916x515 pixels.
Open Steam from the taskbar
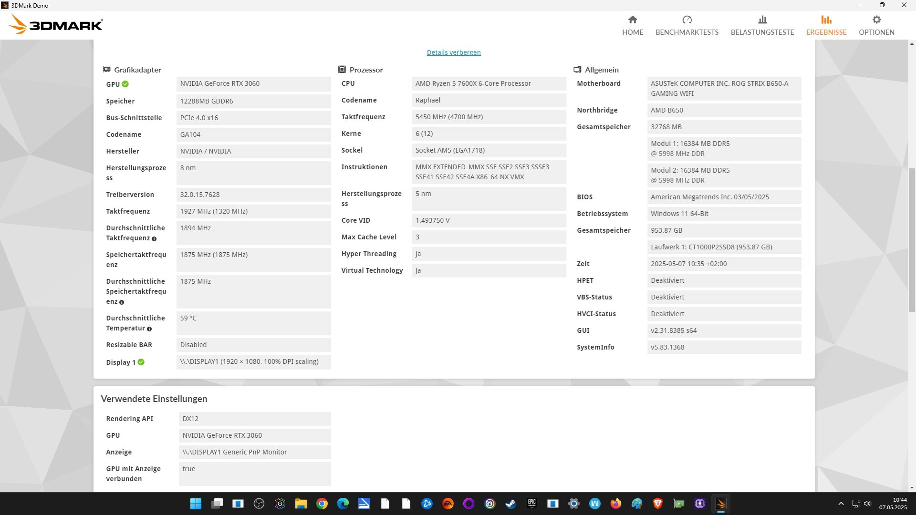coord(510,504)
